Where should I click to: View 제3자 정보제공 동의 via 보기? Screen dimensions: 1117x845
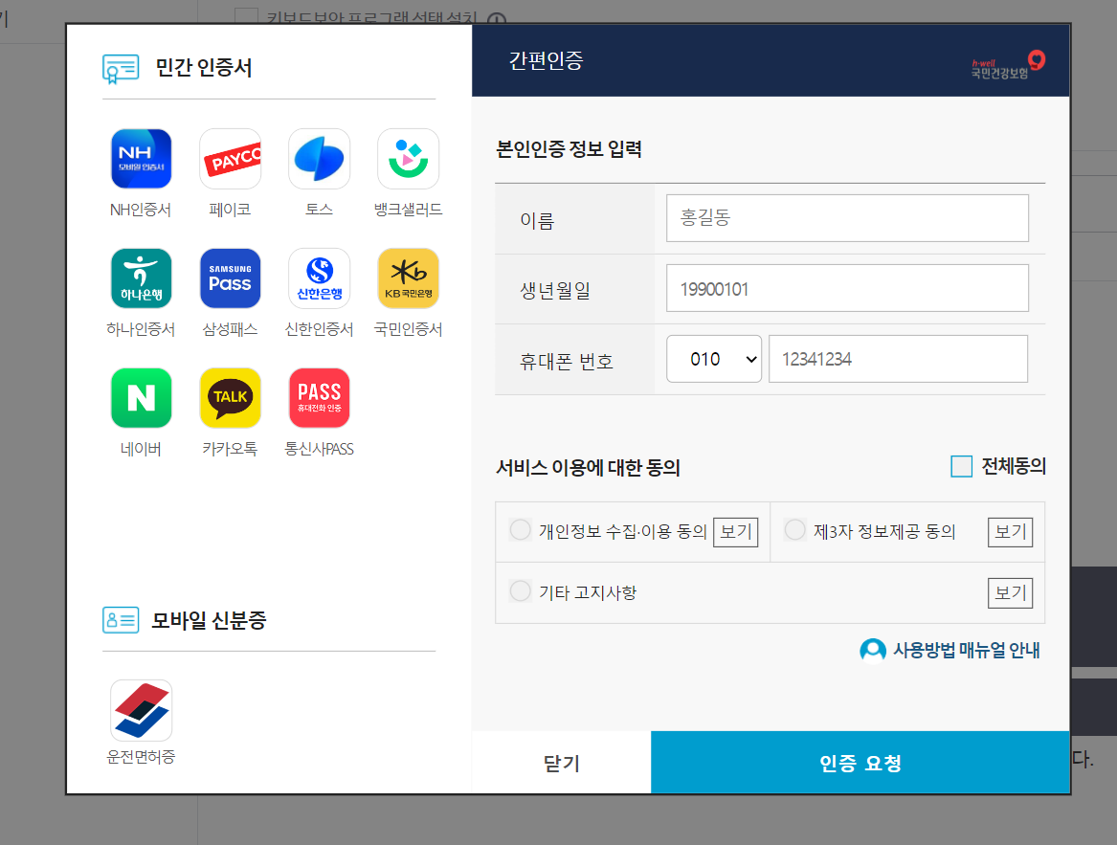click(1010, 532)
